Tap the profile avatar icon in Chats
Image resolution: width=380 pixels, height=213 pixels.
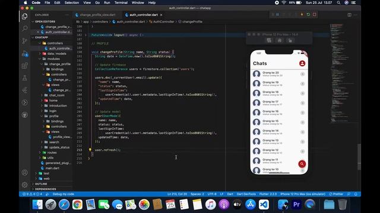click(302, 63)
